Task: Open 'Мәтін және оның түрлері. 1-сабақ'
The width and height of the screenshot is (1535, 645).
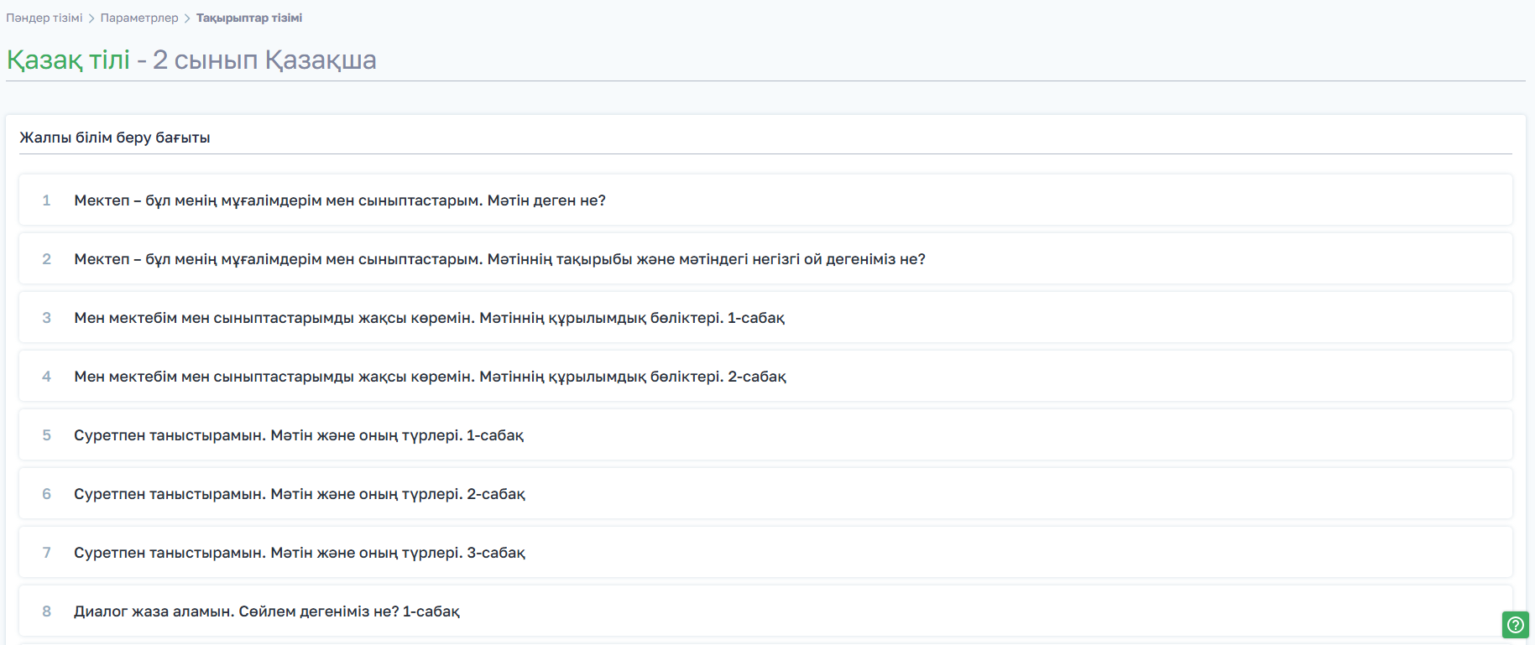Action: click(x=299, y=435)
